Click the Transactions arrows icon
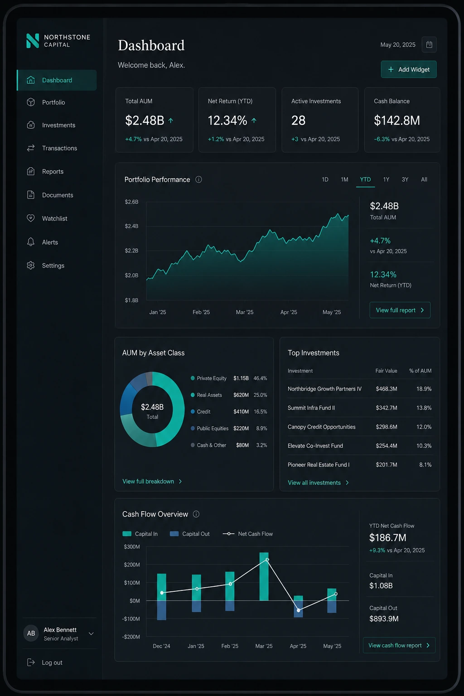This screenshot has height=696, width=464. [31, 148]
